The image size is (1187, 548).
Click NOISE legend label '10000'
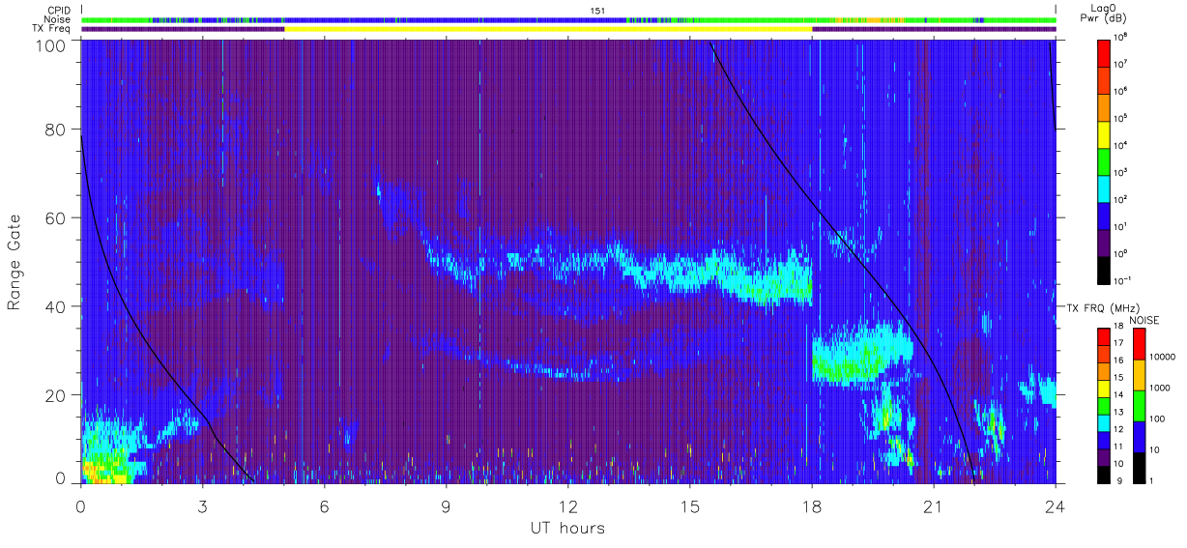[1161, 358]
